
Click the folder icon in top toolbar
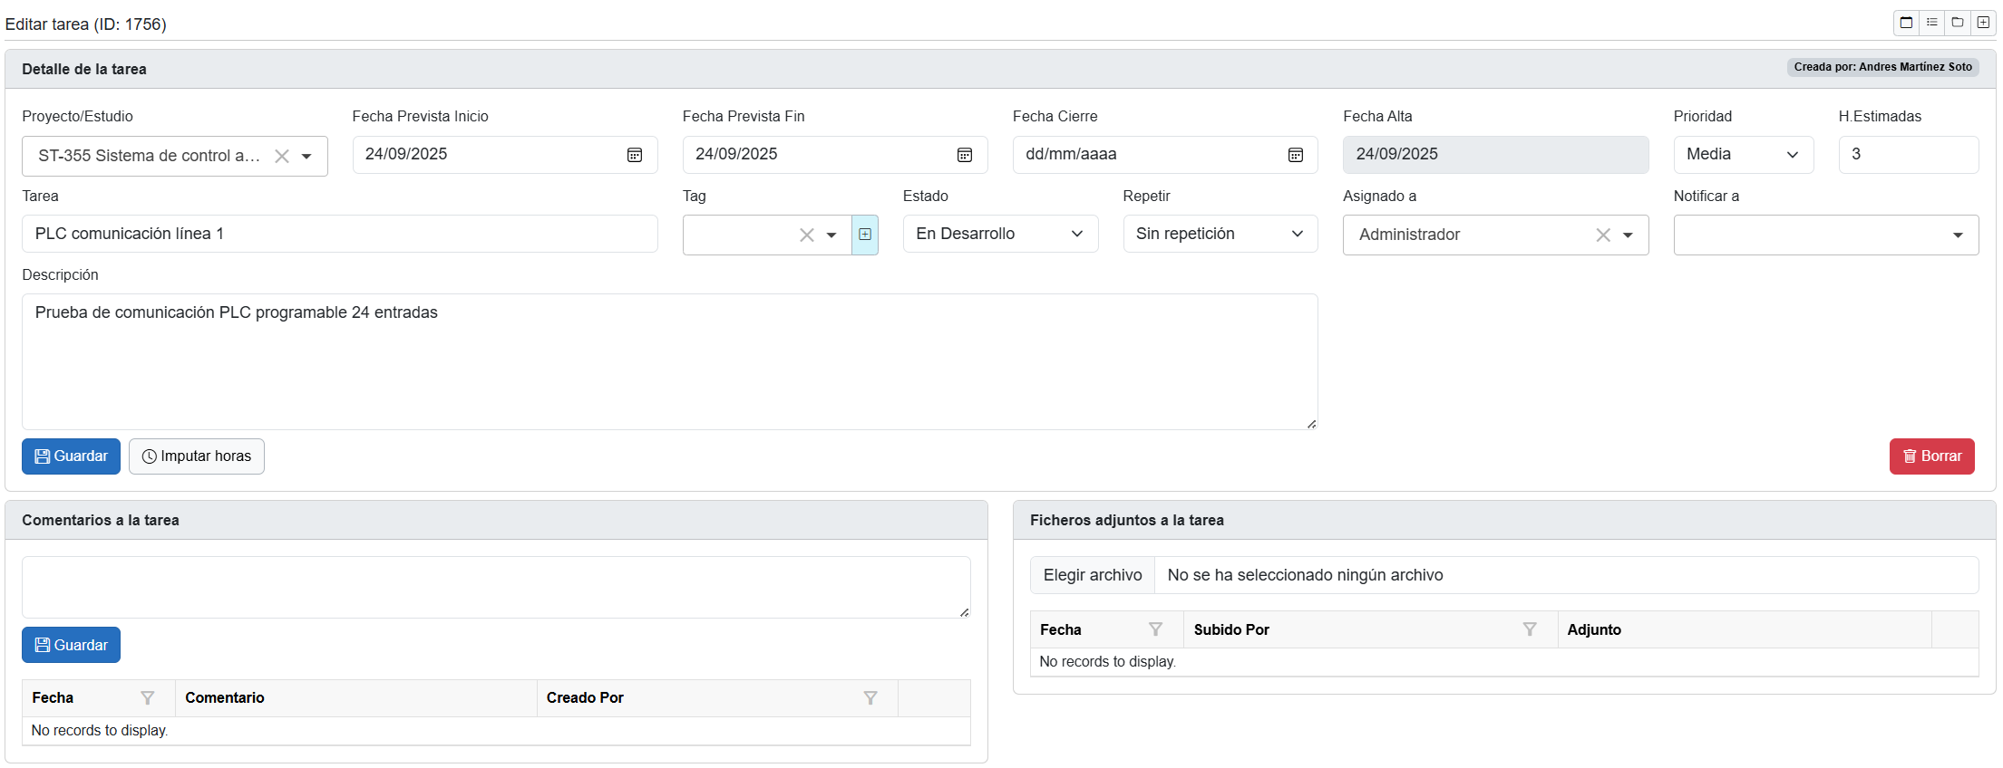point(1958,23)
